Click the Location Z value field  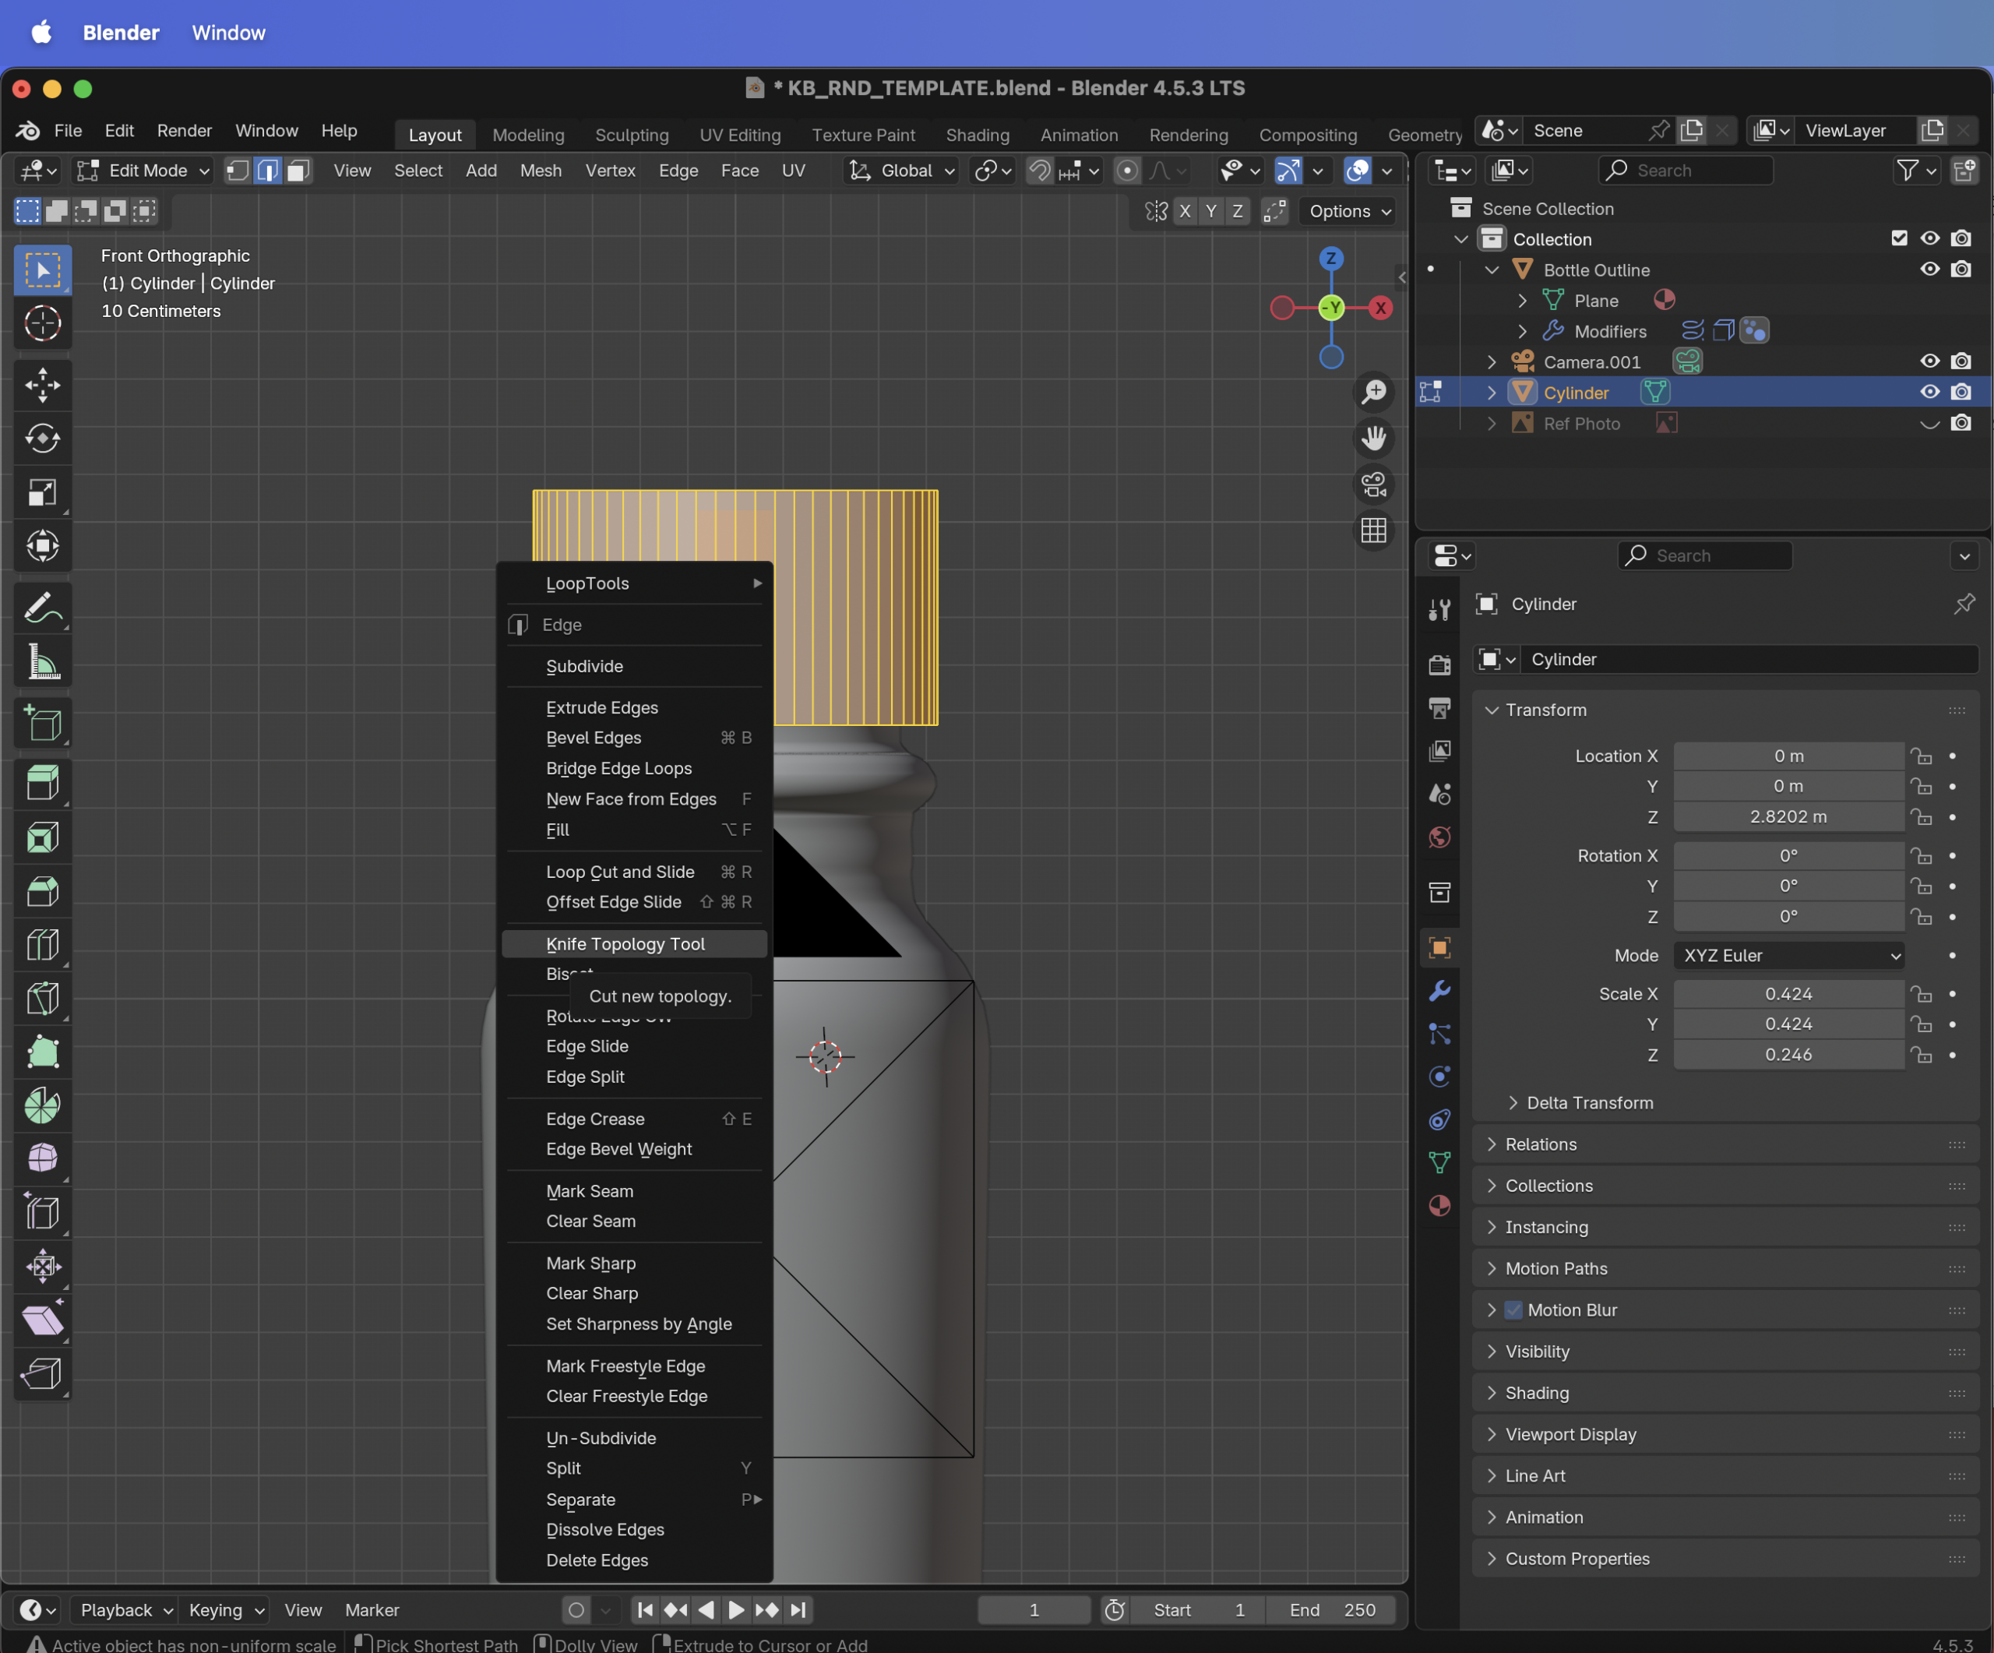coord(1789,817)
